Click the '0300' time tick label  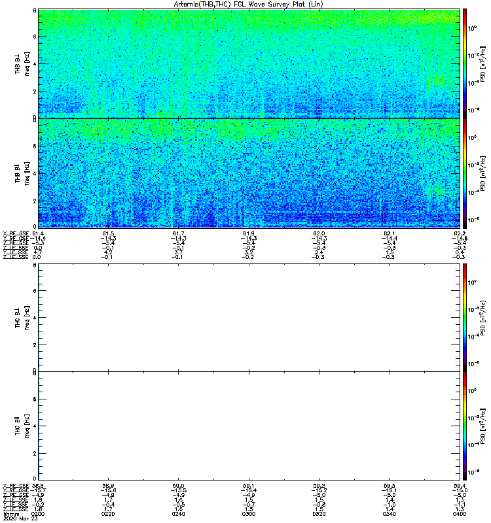click(x=249, y=514)
